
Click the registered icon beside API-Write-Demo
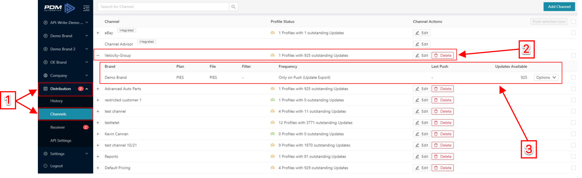(46, 22)
